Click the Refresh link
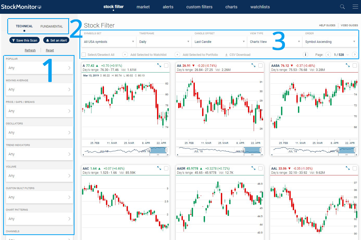The width and height of the screenshot is (361, 240). click(x=30, y=50)
